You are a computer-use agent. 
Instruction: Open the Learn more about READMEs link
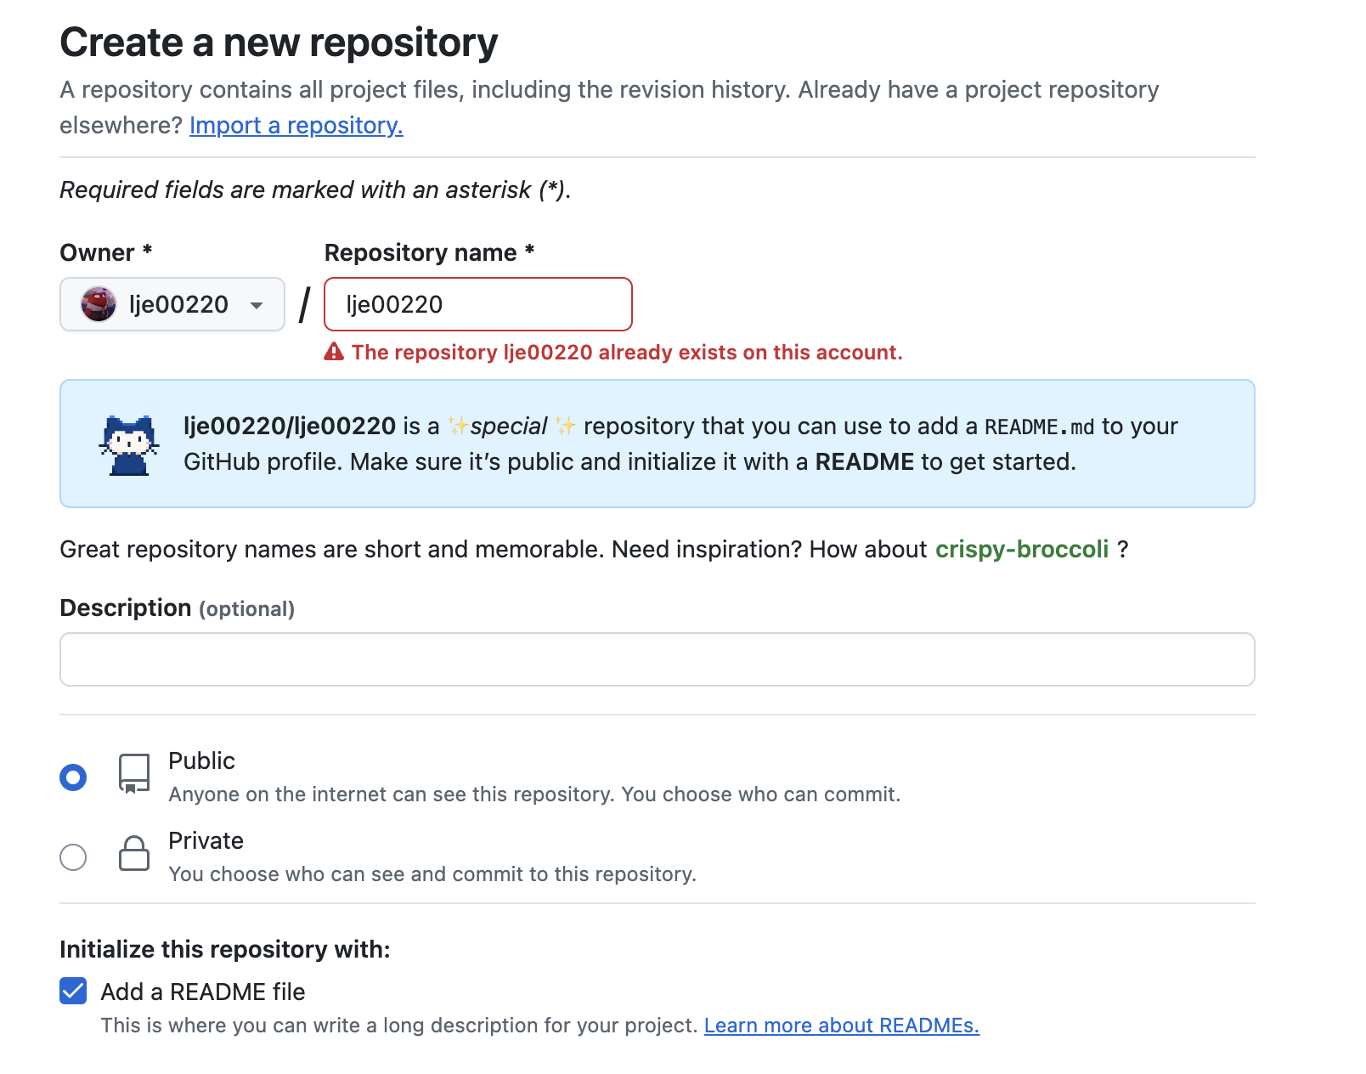pyautogui.click(x=841, y=1026)
